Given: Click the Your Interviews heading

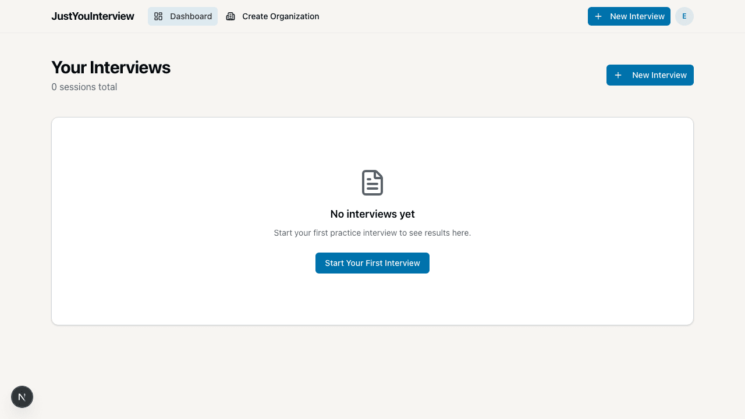Looking at the screenshot, I should [111, 68].
